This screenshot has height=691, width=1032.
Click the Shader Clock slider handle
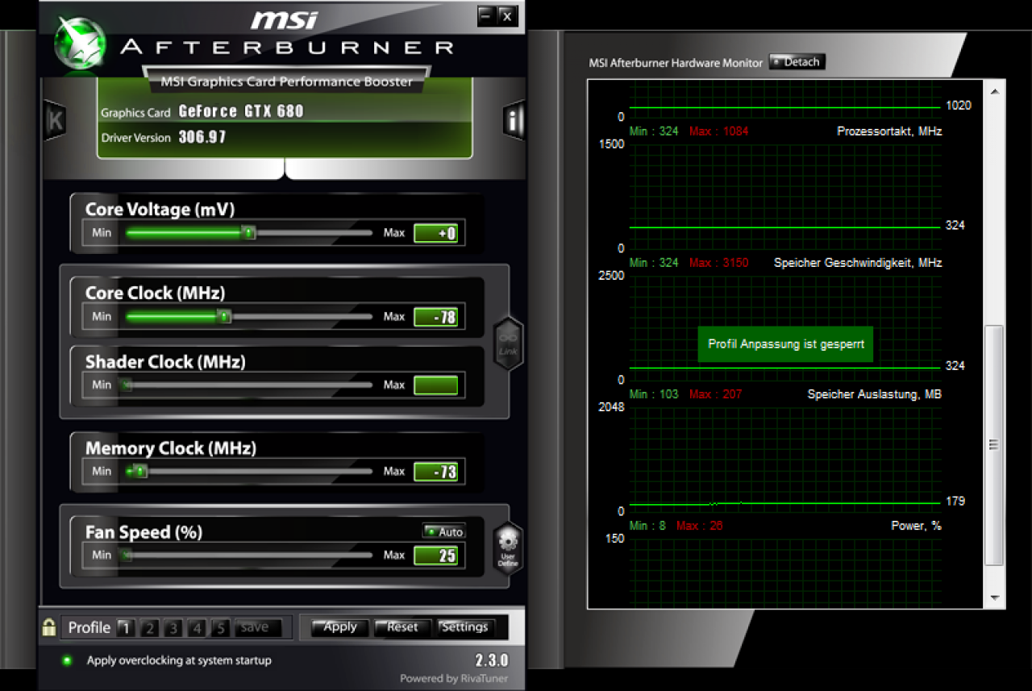(127, 385)
